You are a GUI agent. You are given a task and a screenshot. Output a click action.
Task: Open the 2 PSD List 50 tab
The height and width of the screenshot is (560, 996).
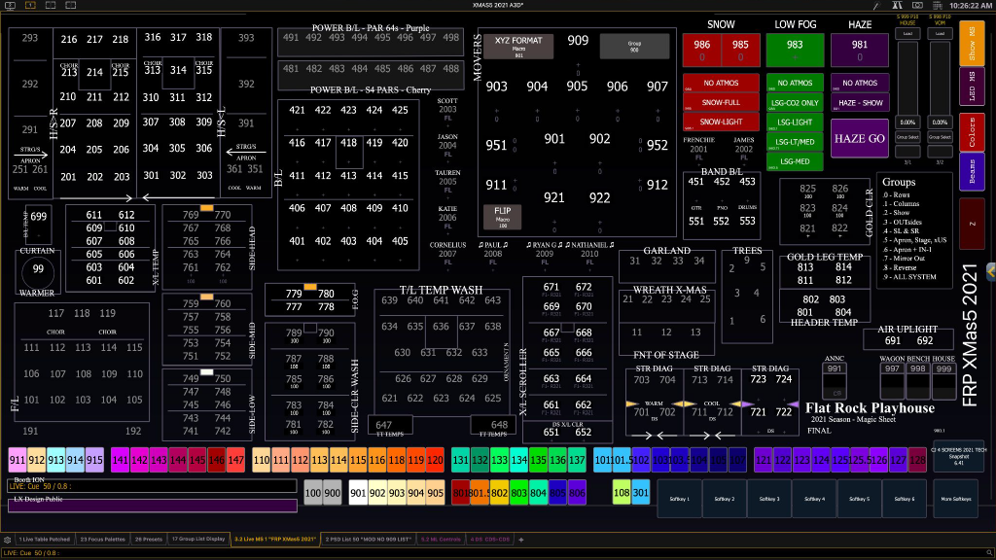click(x=369, y=540)
